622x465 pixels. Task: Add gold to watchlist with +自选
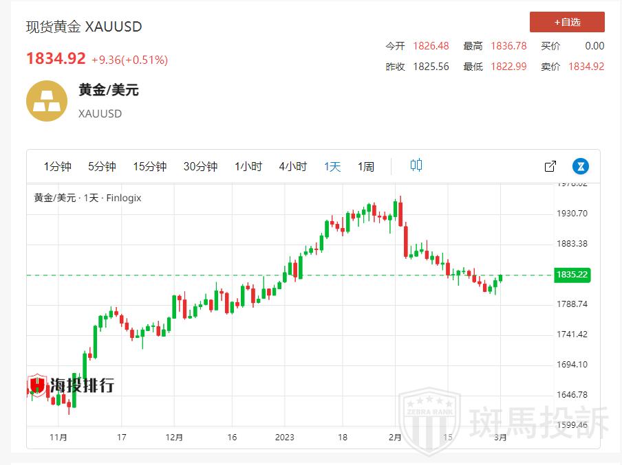coord(567,22)
